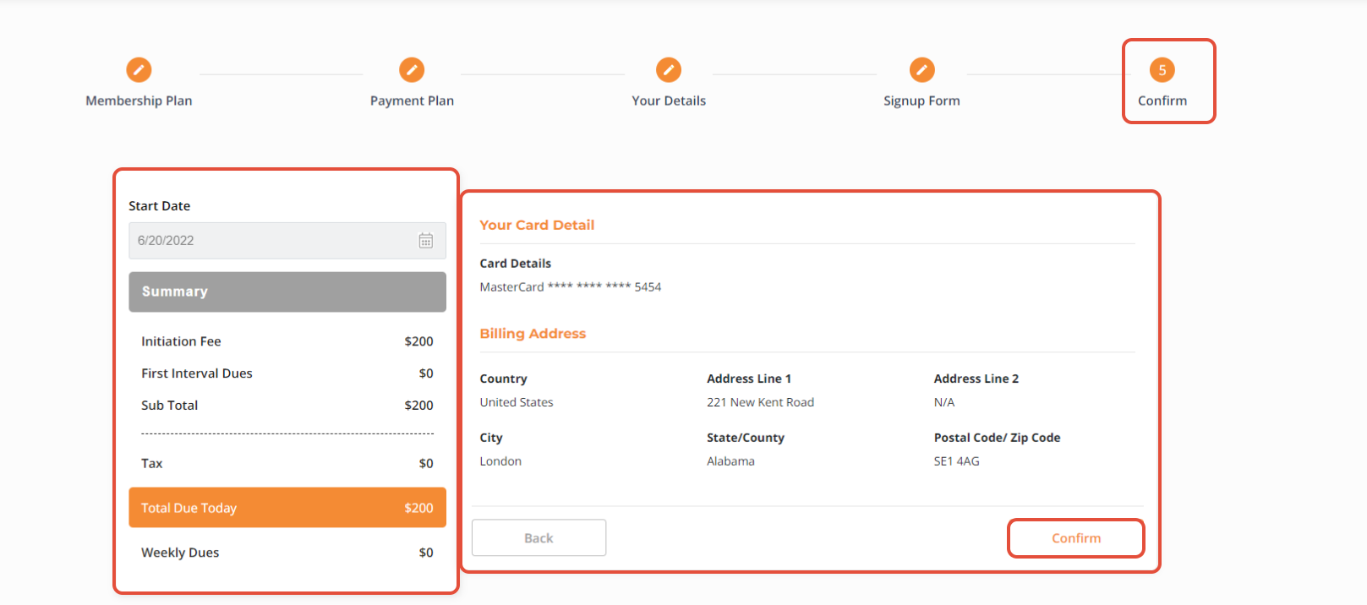This screenshot has width=1367, height=605.
Task: Click the Card Details label
Action: click(x=515, y=264)
